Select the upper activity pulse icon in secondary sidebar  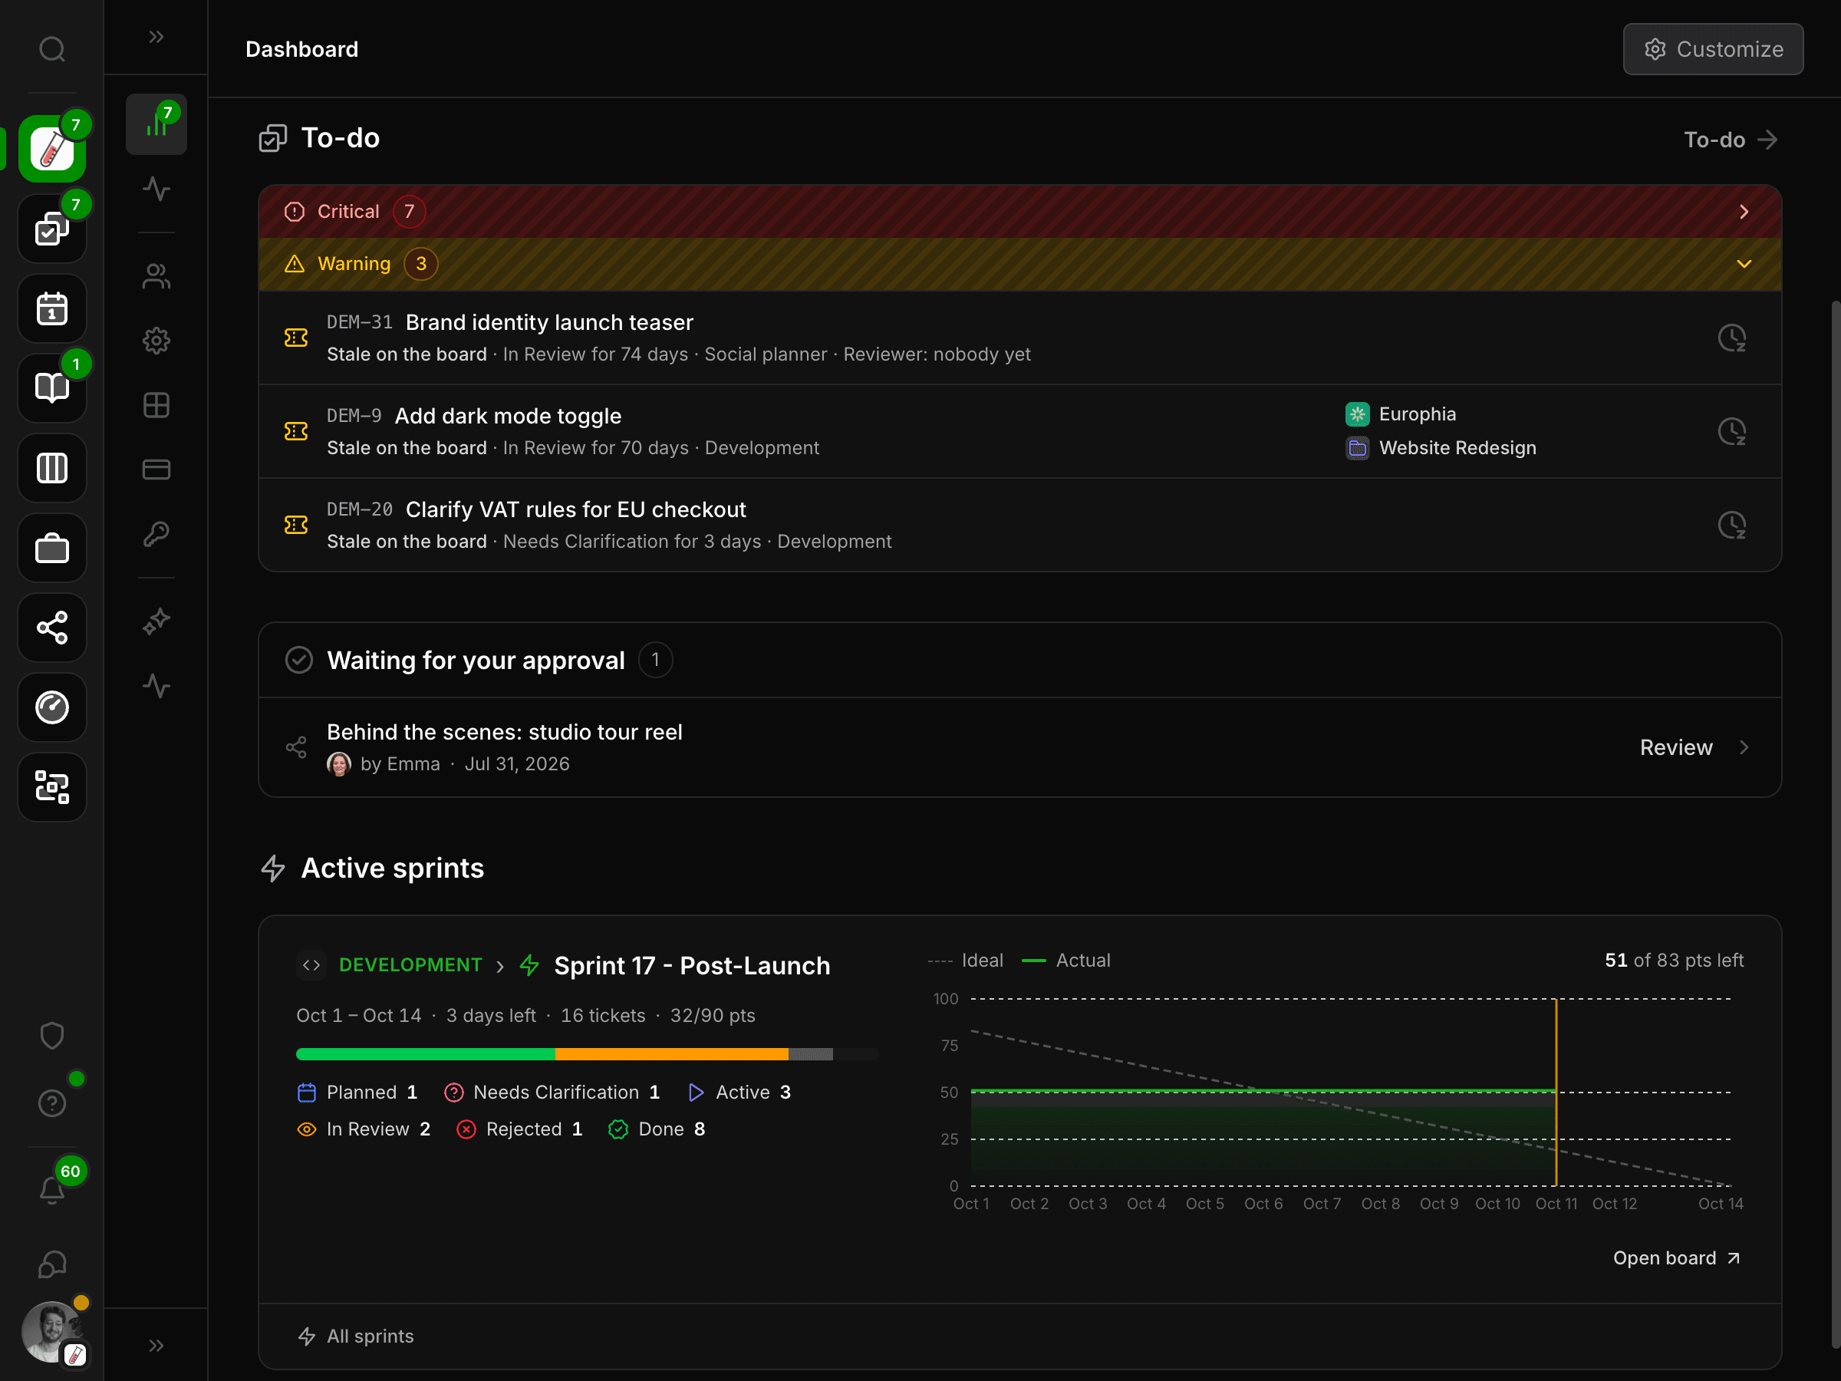(x=156, y=189)
